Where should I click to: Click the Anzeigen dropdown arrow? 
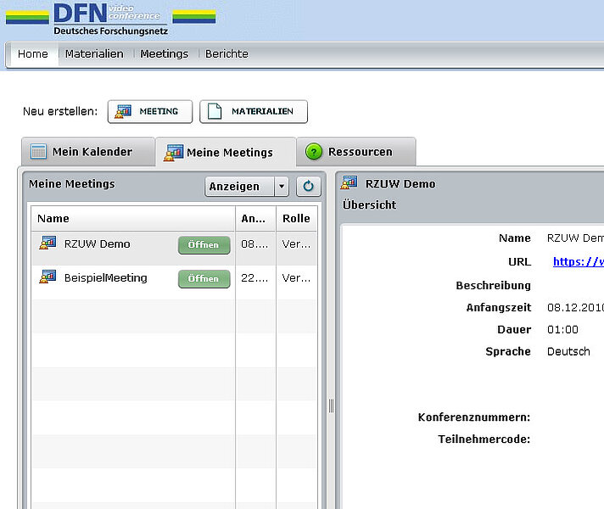click(x=282, y=187)
